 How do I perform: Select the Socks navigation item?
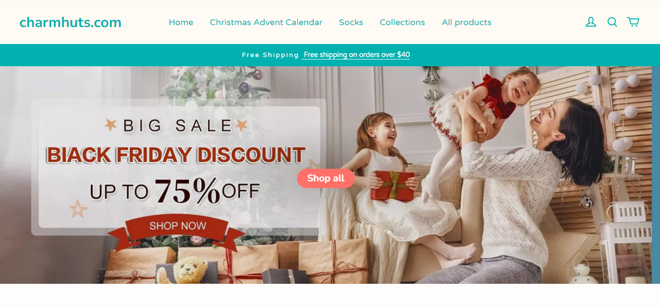click(351, 22)
